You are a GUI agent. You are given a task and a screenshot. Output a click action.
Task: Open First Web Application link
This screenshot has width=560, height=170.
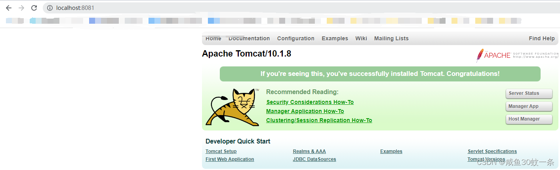[x=230, y=159]
